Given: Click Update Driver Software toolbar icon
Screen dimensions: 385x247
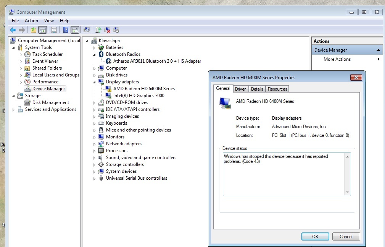Looking at the screenshot, I should [x=98, y=30].
